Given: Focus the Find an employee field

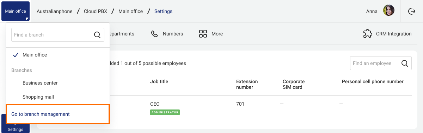Looking at the screenshot, I should click(x=381, y=63).
